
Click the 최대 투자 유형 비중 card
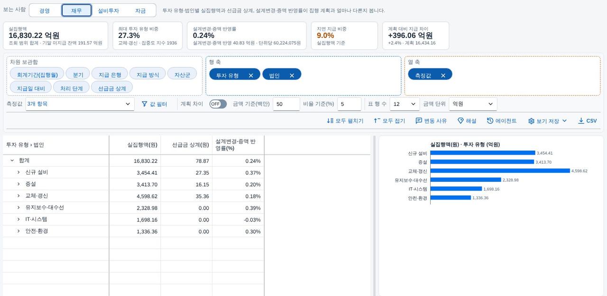tap(147, 36)
